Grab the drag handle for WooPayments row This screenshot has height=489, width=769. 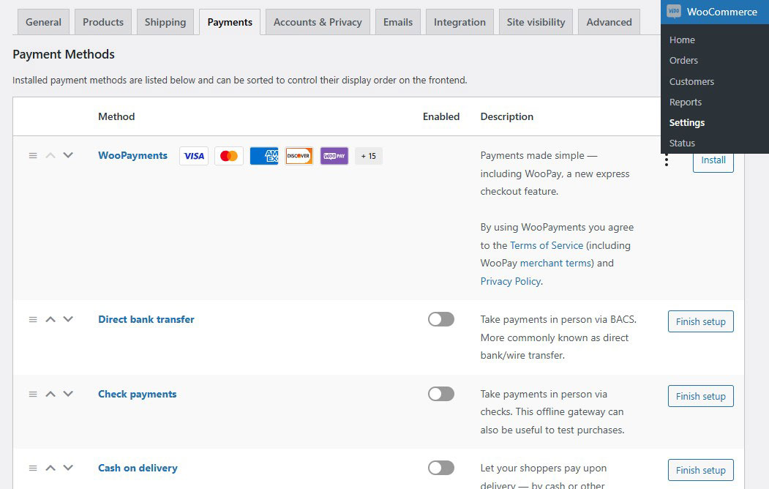[x=33, y=155]
